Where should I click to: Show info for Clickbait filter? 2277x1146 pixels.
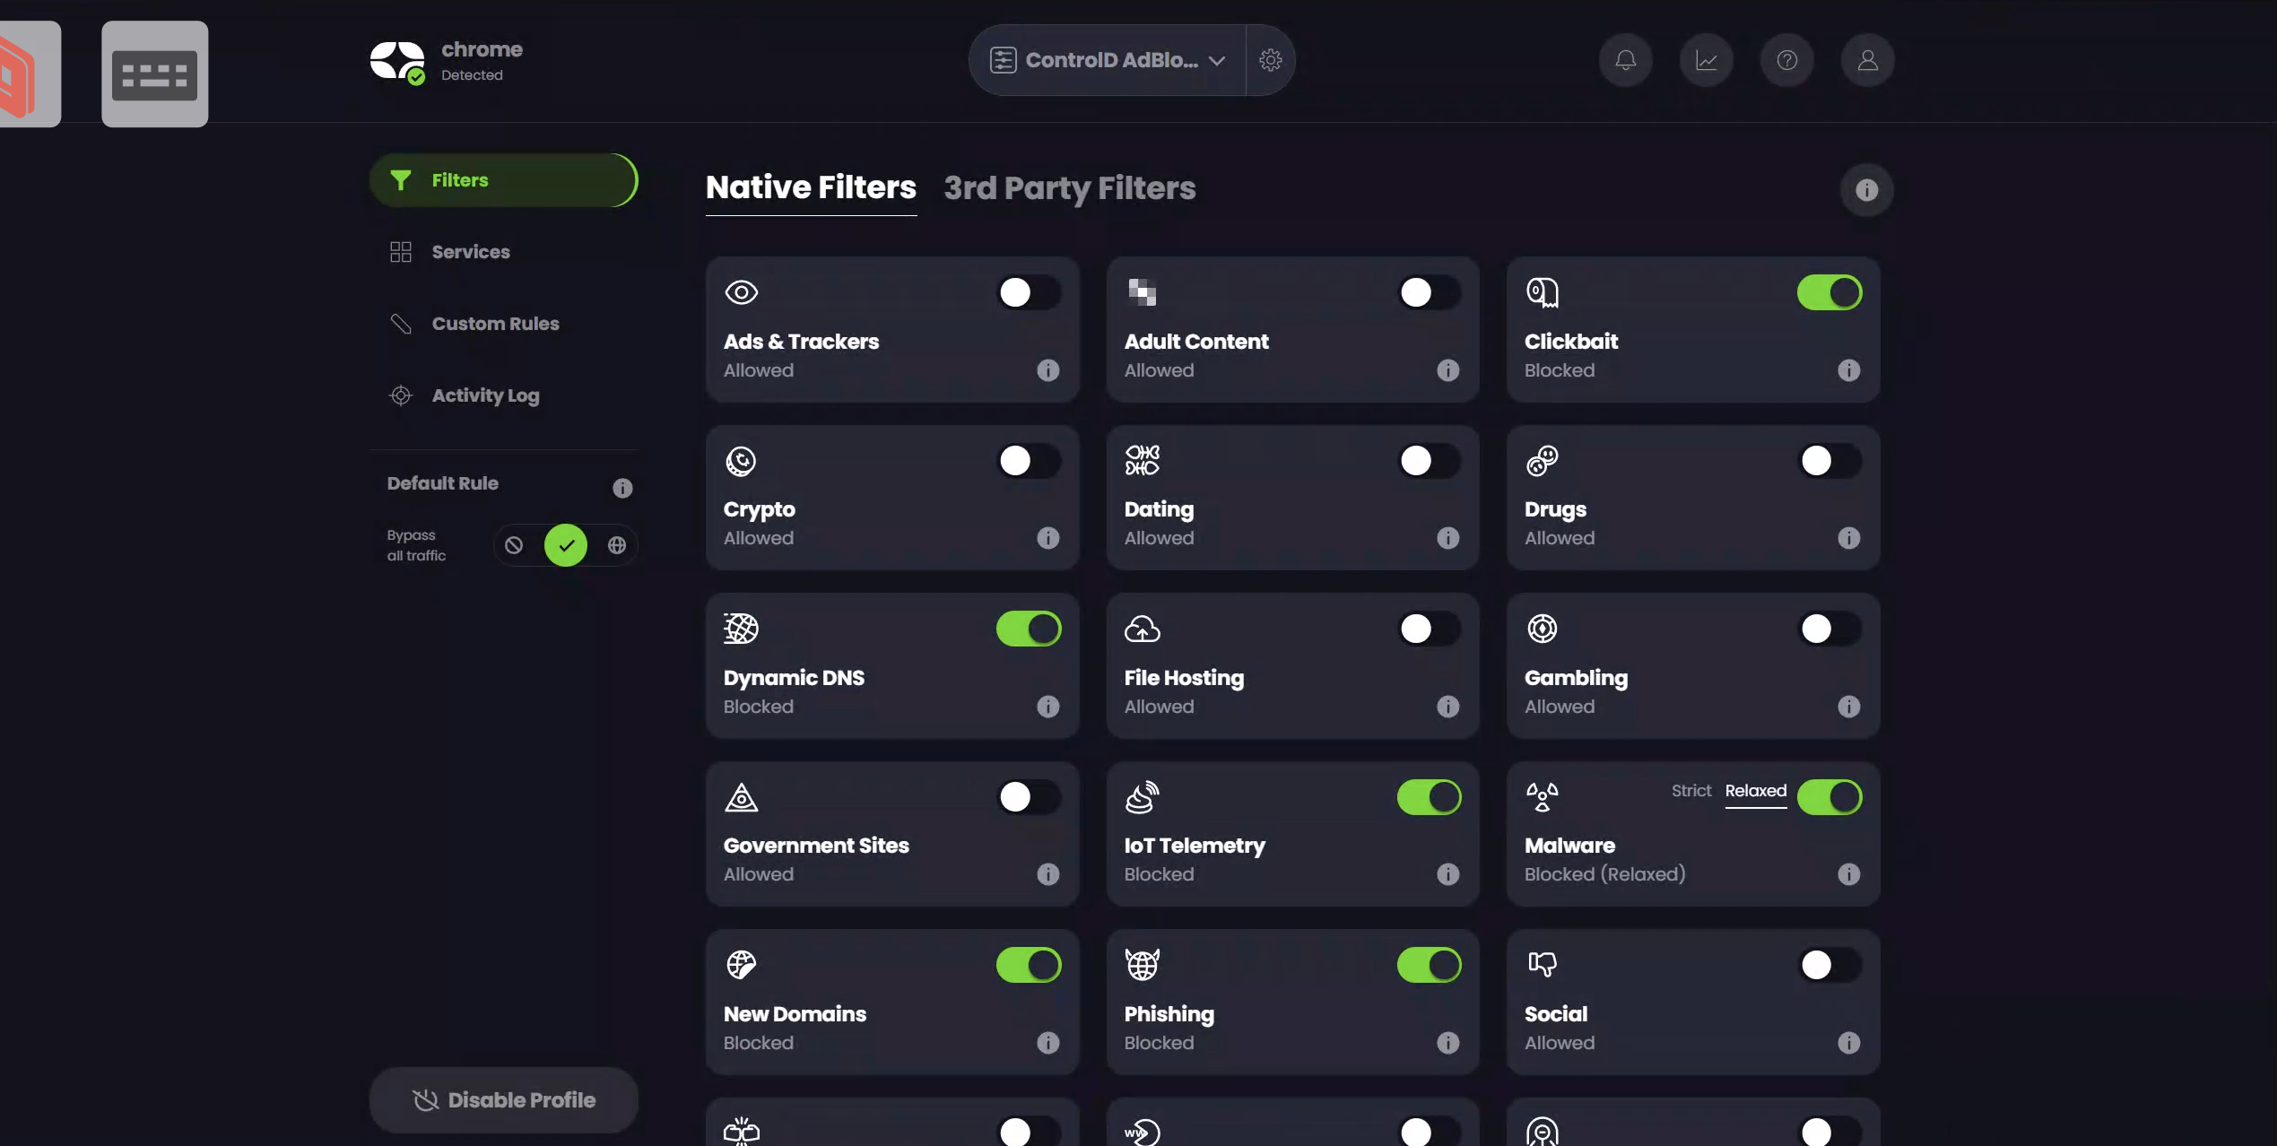1848,370
